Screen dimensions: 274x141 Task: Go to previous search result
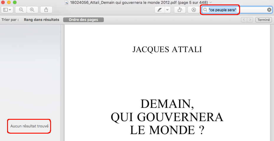tap(244, 20)
